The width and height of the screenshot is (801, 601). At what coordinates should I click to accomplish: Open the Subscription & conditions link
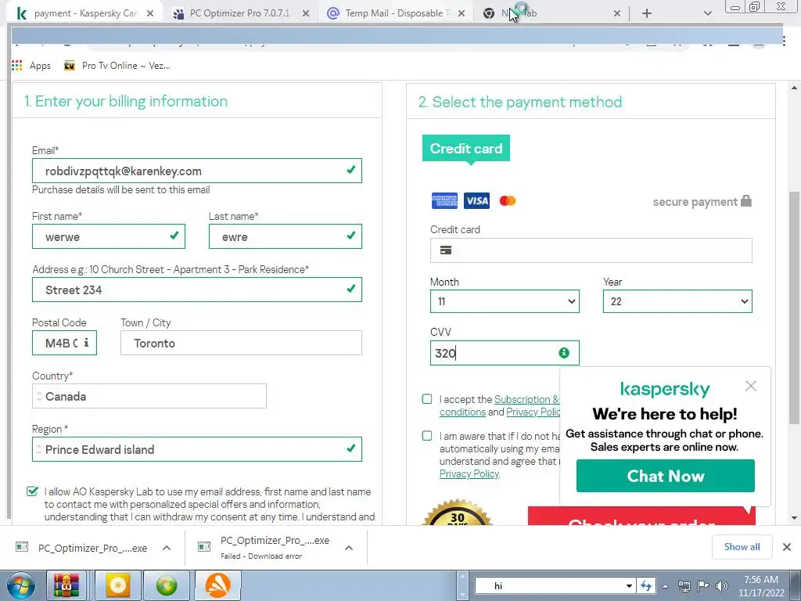coord(526,400)
